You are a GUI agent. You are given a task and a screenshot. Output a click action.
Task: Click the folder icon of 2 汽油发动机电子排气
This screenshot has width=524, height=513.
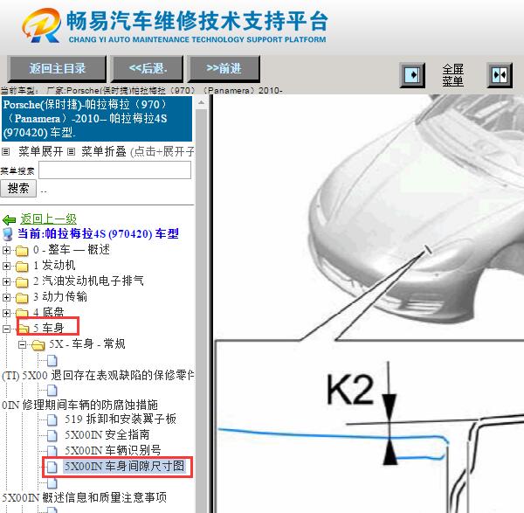22,282
